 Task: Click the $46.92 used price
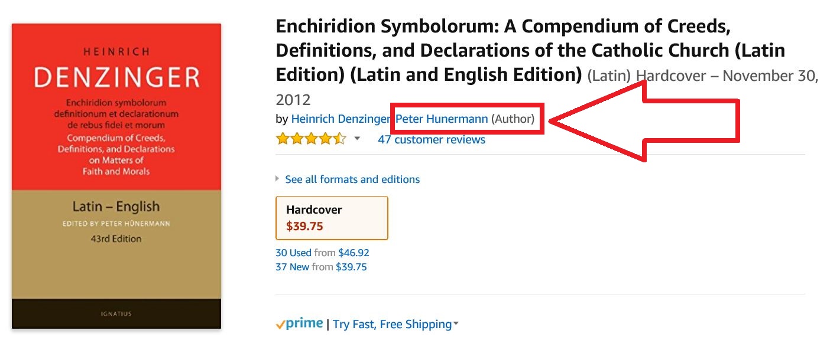click(x=354, y=253)
